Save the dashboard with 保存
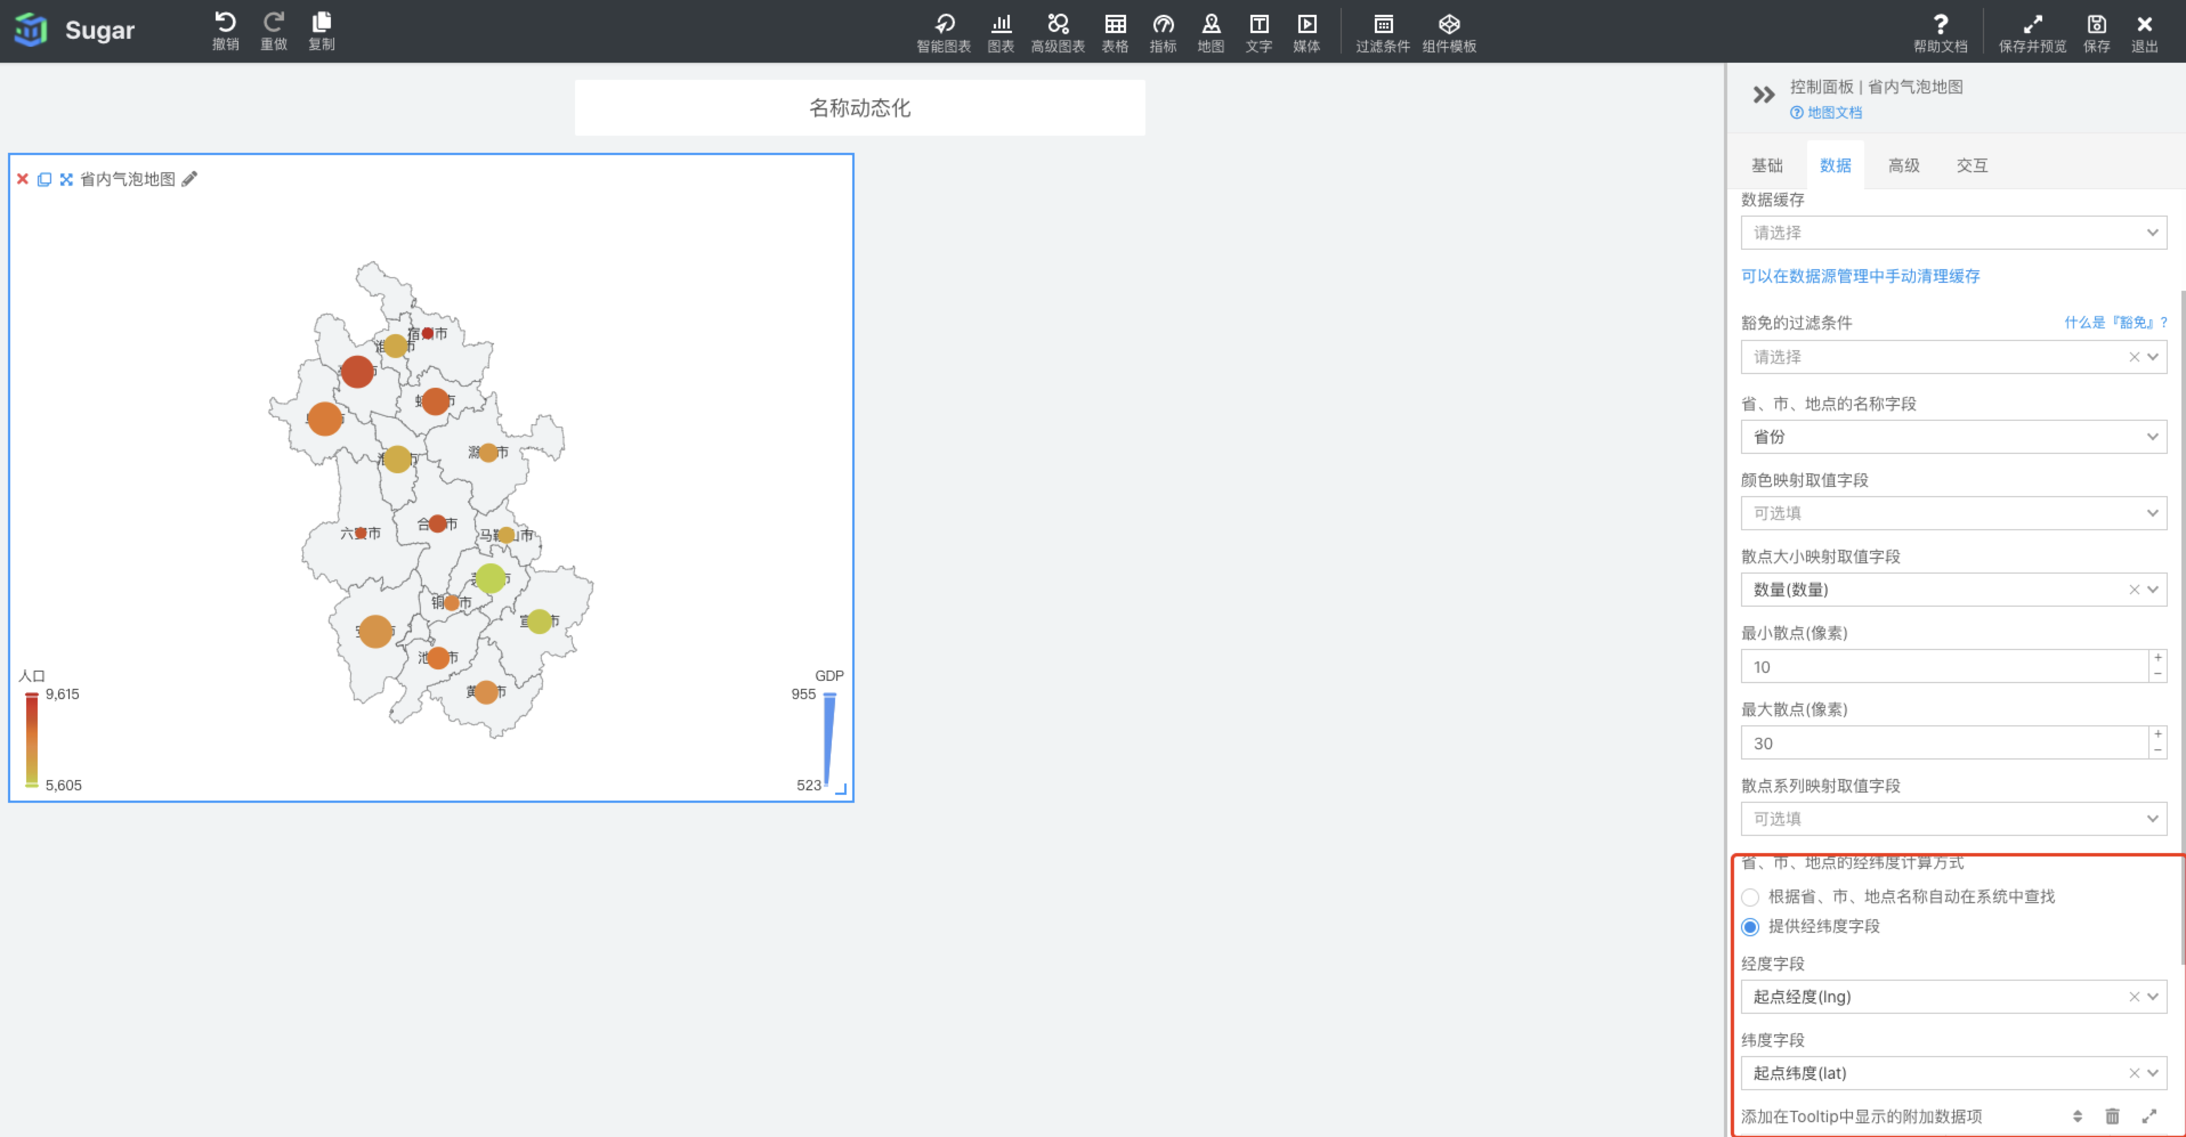 [2097, 33]
